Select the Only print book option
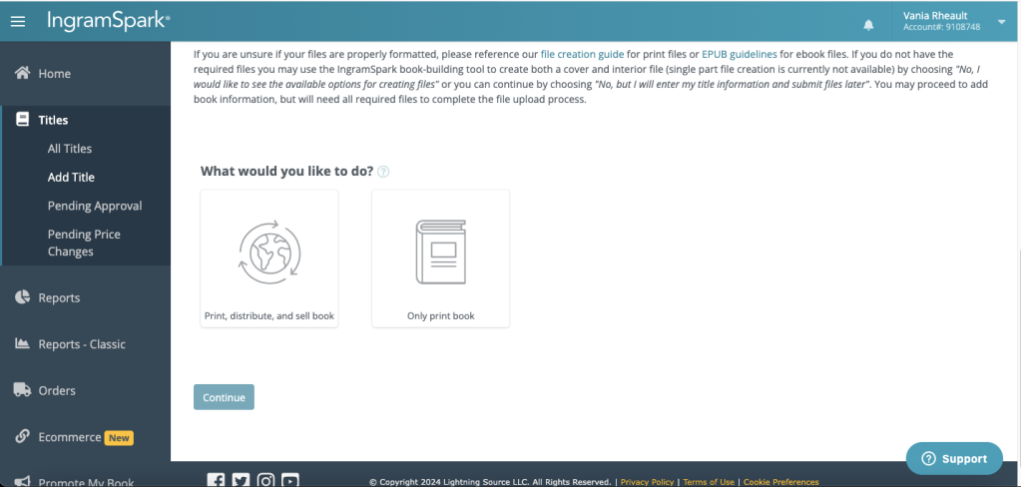The width and height of the screenshot is (1021, 487). [440, 258]
